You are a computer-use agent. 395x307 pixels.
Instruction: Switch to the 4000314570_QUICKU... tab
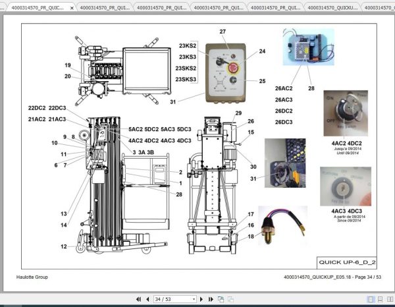tap(332, 8)
